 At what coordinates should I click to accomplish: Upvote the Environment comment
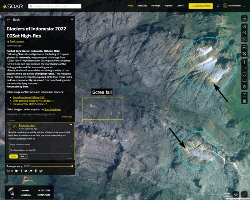pos(10,124)
